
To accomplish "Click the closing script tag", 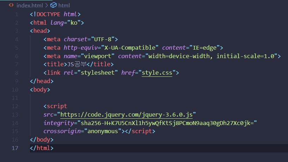I will point(140,131).
